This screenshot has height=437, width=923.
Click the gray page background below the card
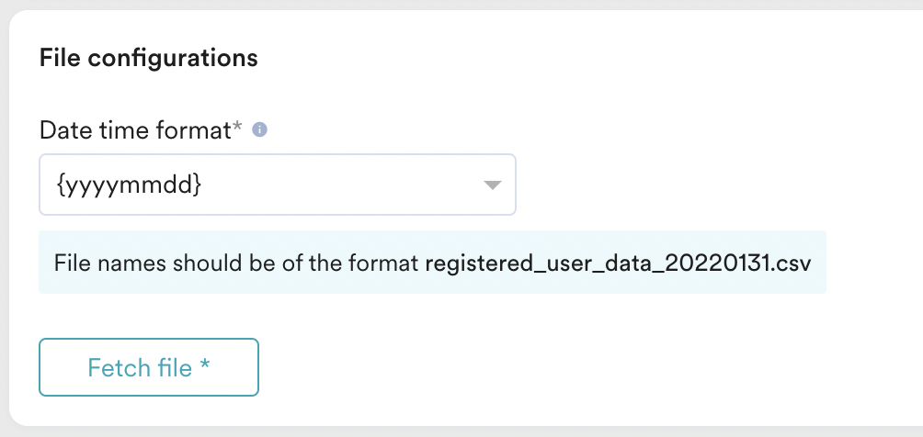click(x=461, y=432)
